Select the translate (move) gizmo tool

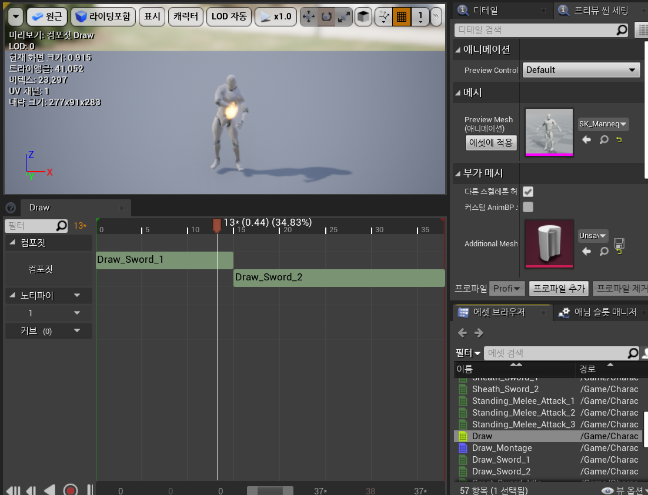pyautogui.click(x=309, y=16)
